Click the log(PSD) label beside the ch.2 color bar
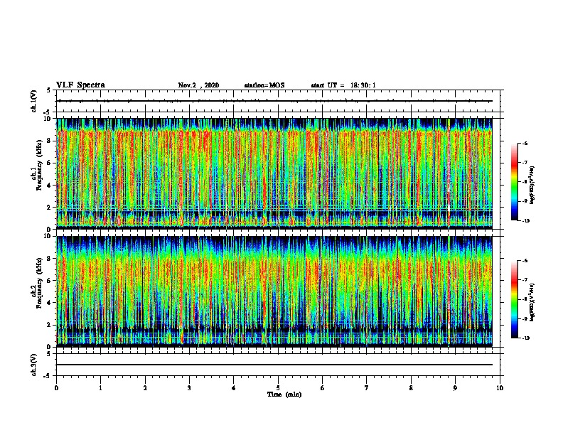563x435 pixels. tap(532, 302)
